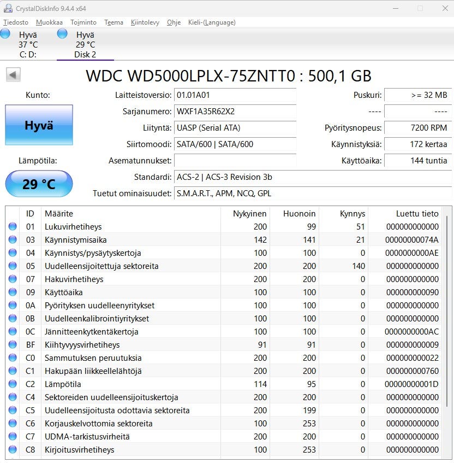
Task: Click the Laitteistoversio field 01.01A01
Action: point(235,95)
